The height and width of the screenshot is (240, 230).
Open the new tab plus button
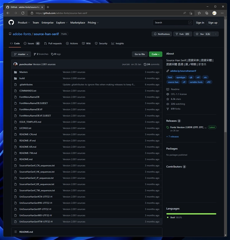48,7
